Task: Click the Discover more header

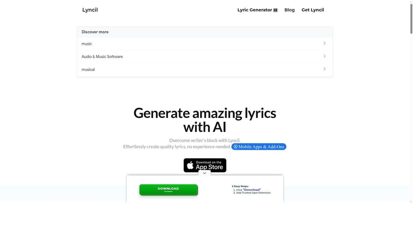Action: coord(95,32)
